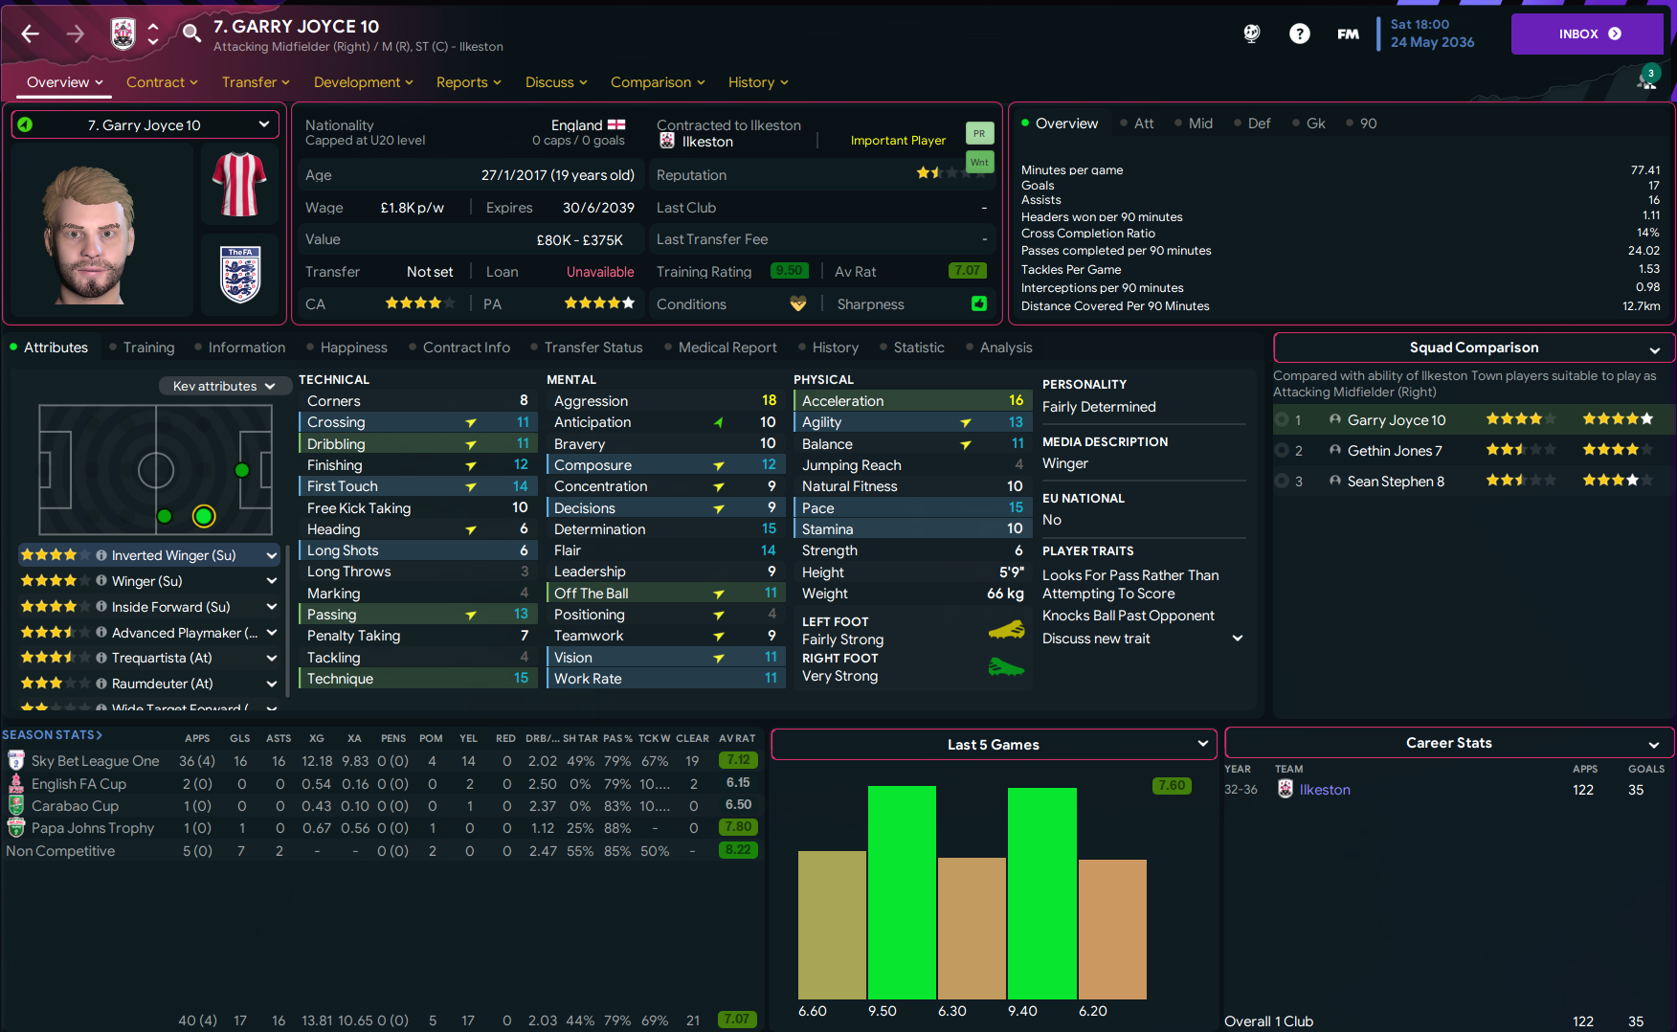Select the Statistic sub-tab
The image size is (1677, 1032).
(911, 348)
